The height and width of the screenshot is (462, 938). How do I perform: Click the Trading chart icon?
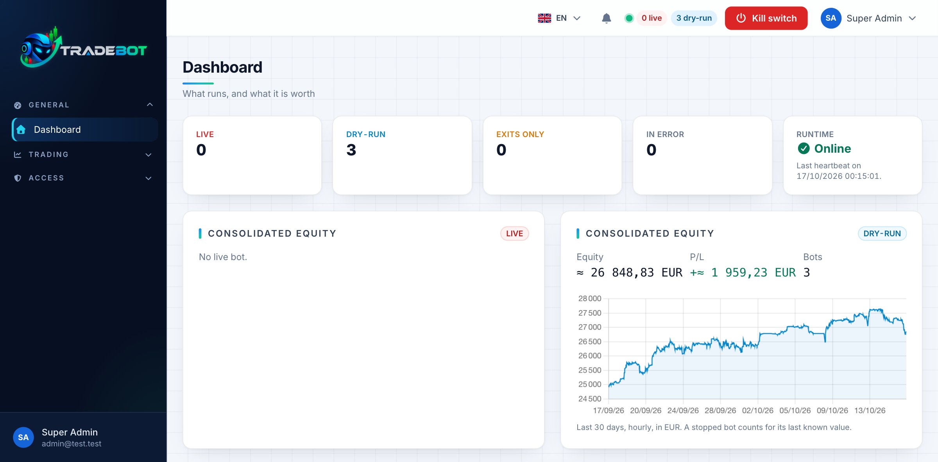coord(18,155)
